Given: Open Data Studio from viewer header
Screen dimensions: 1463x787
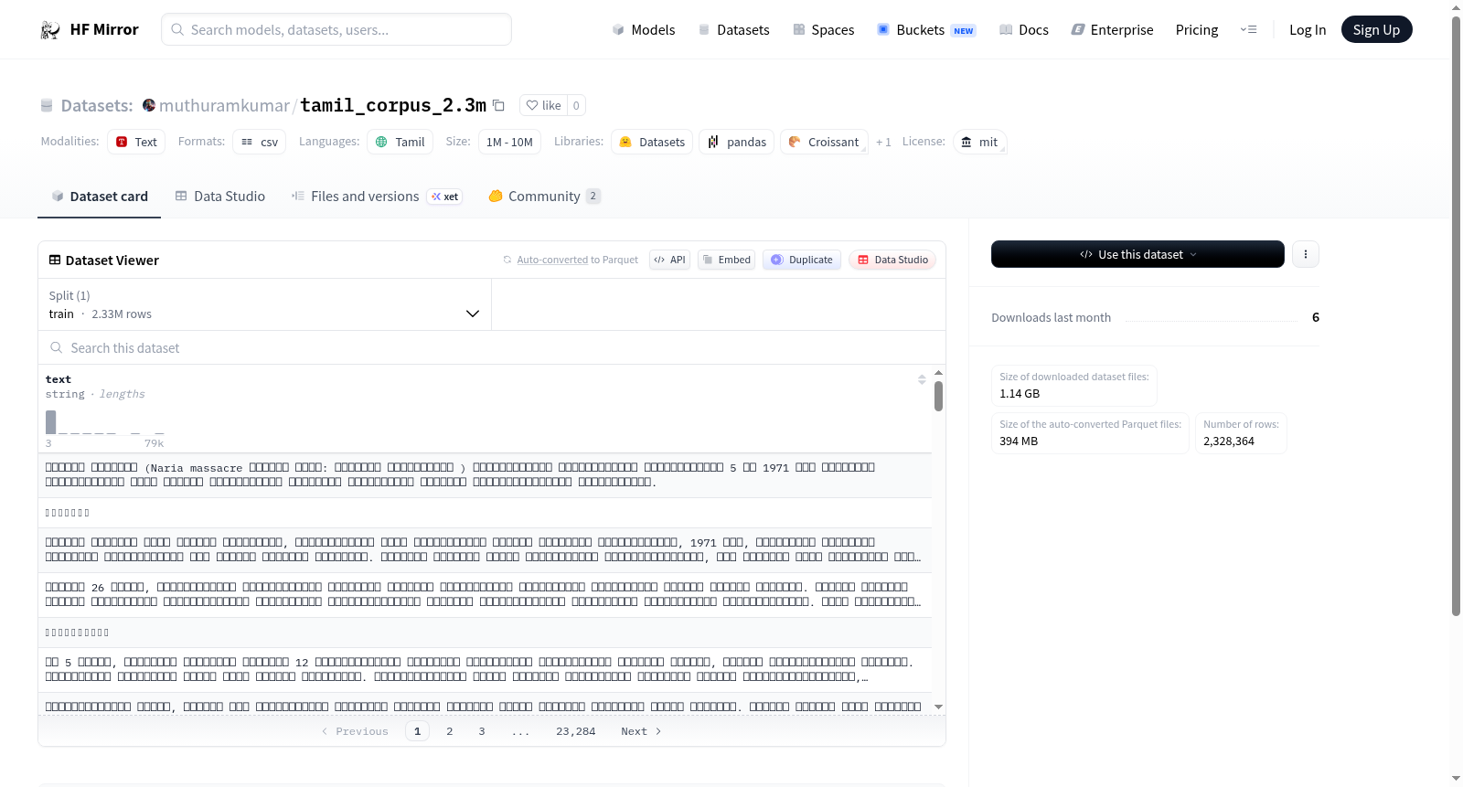Looking at the screenshot, I should [892, 260].
